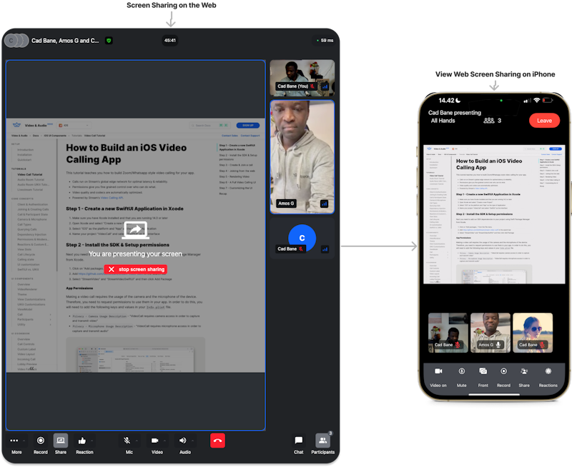Image resolution: width=572 pixels, height=467 pixels.
Task: Tap the Reactions icon on iPhone
Action: coord(547,371)
